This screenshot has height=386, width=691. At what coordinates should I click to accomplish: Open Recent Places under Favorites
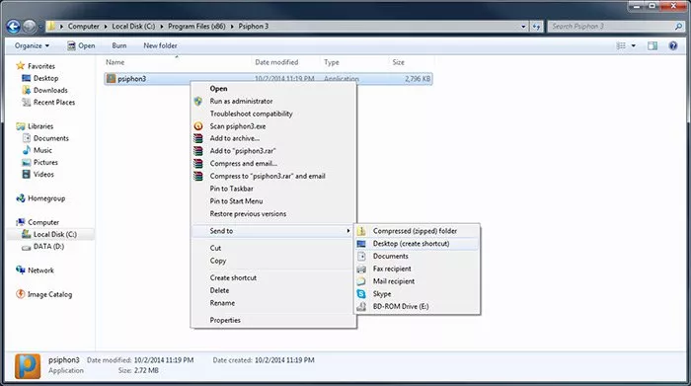point(53,103)
